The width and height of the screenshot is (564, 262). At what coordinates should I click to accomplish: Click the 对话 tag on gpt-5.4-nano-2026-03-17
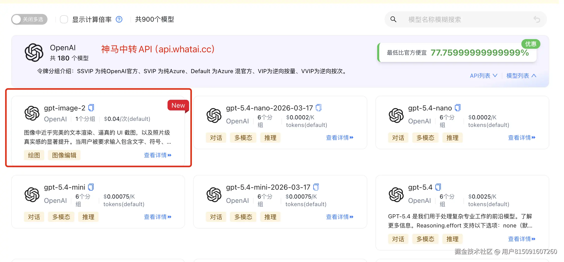tap(216, 138)
